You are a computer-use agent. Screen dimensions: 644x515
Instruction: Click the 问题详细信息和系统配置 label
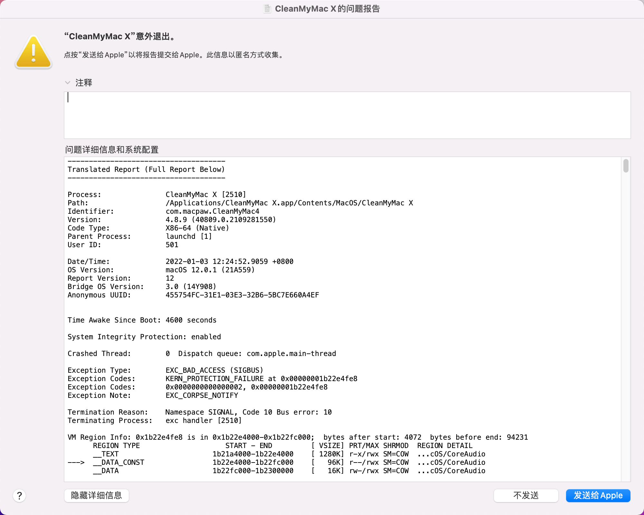[112, 150]
